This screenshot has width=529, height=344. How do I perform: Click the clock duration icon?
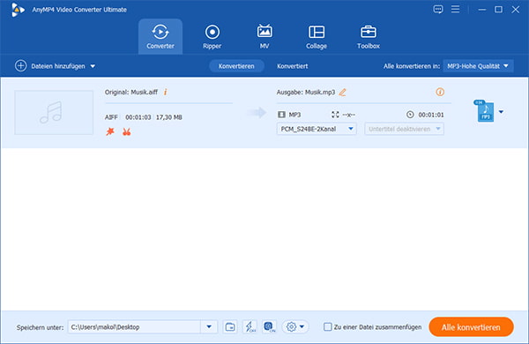(410, 115)
